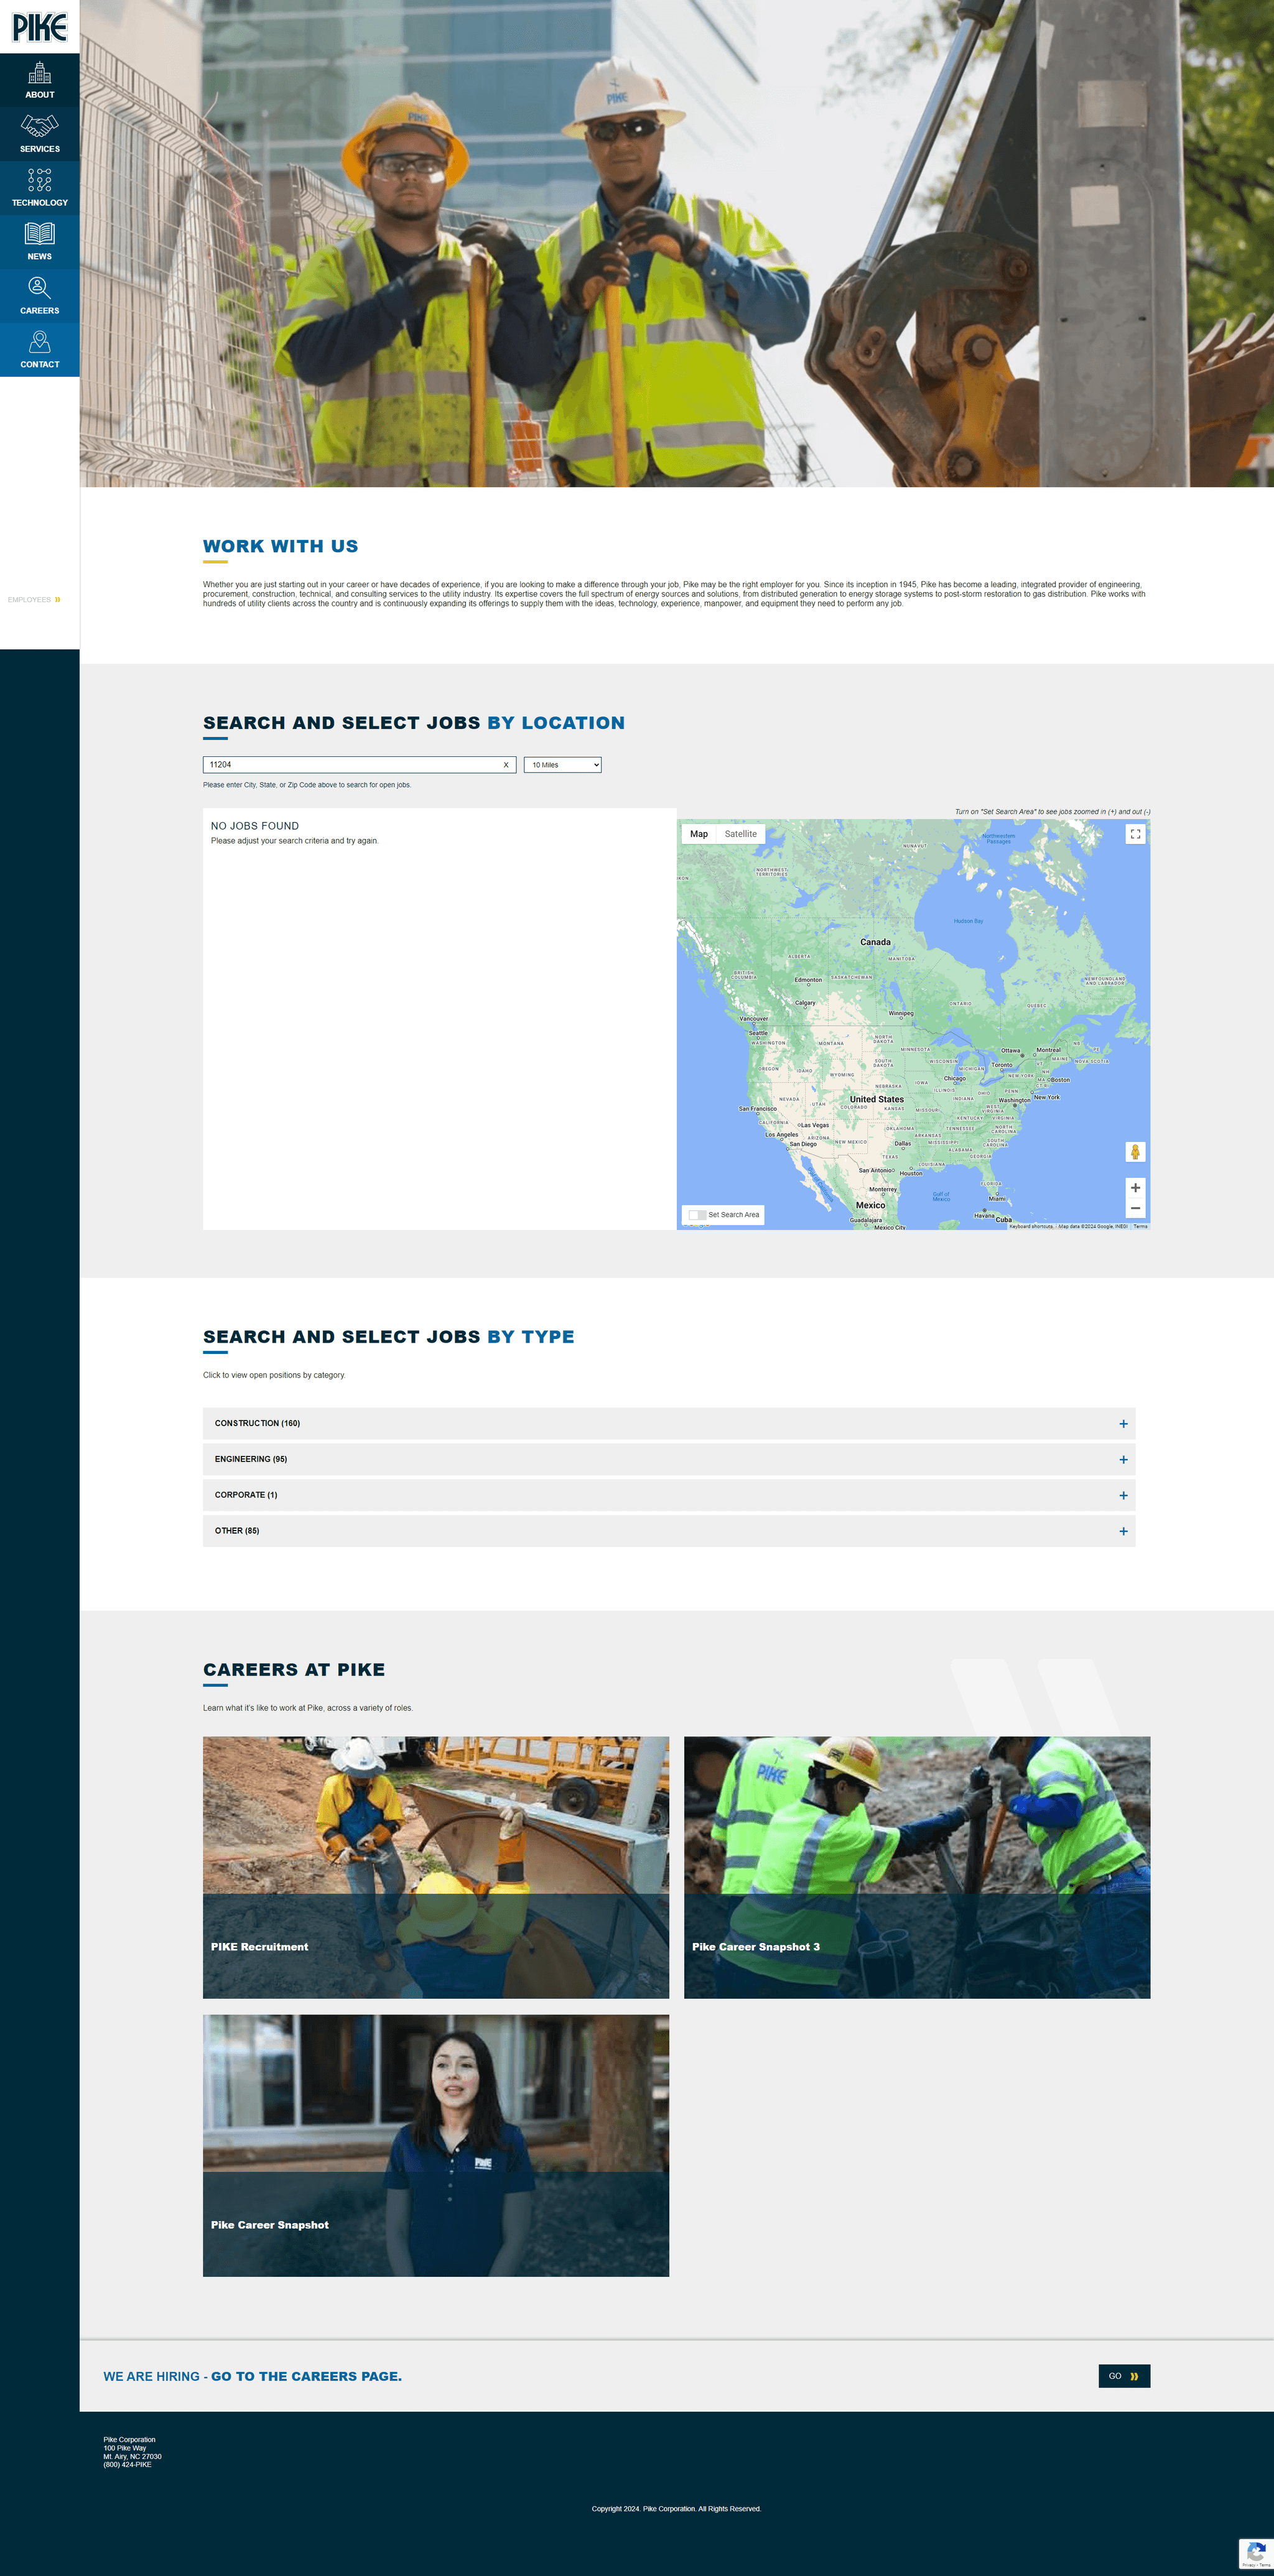Viewport: 1274px width, 2576px height.
Task: Click the PIKE logo
Action: [39, 27]
